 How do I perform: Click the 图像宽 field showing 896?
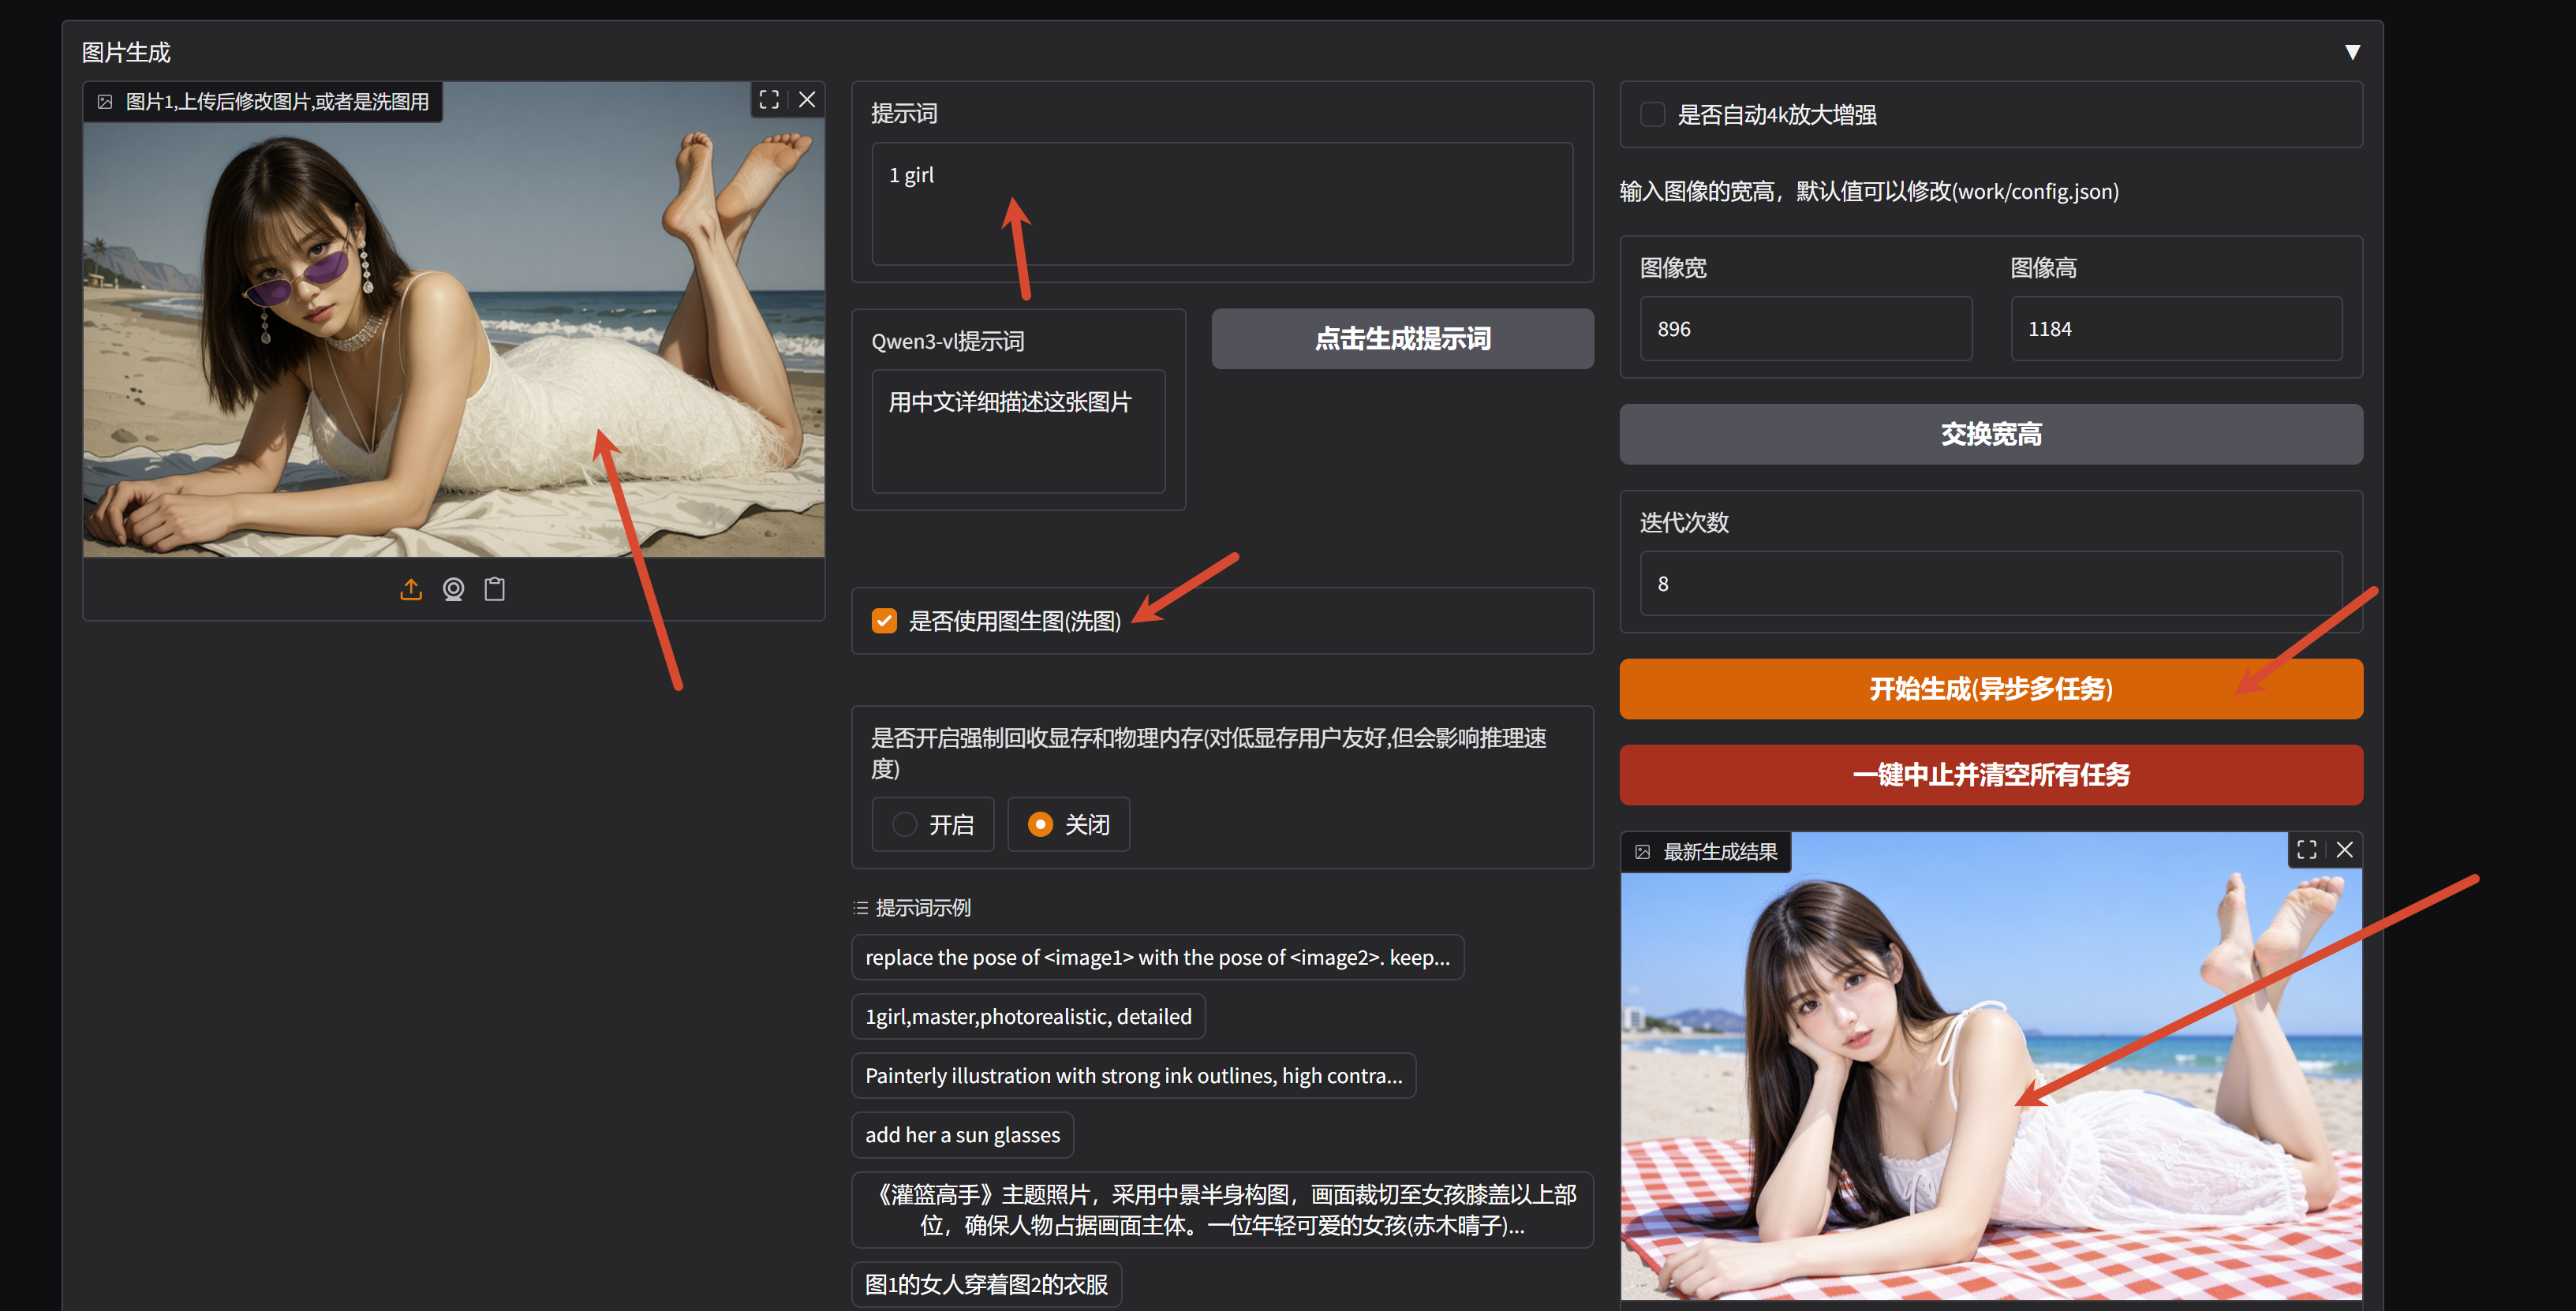[1806, 329]
